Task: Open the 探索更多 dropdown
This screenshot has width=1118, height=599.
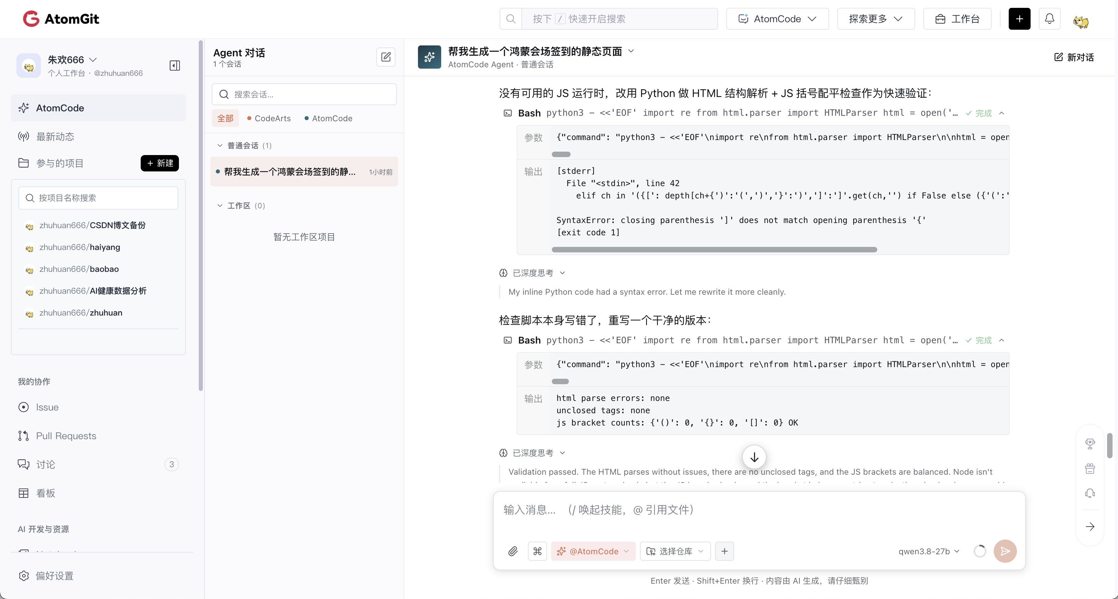Action: (876, 19)
